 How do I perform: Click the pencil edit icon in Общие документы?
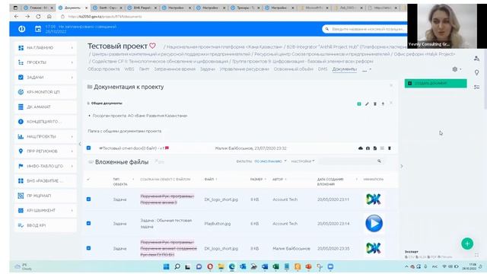click(x=367, y=104)
